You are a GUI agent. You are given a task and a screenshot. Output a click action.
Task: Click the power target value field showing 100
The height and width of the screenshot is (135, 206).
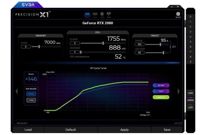(x=139, y=44)
